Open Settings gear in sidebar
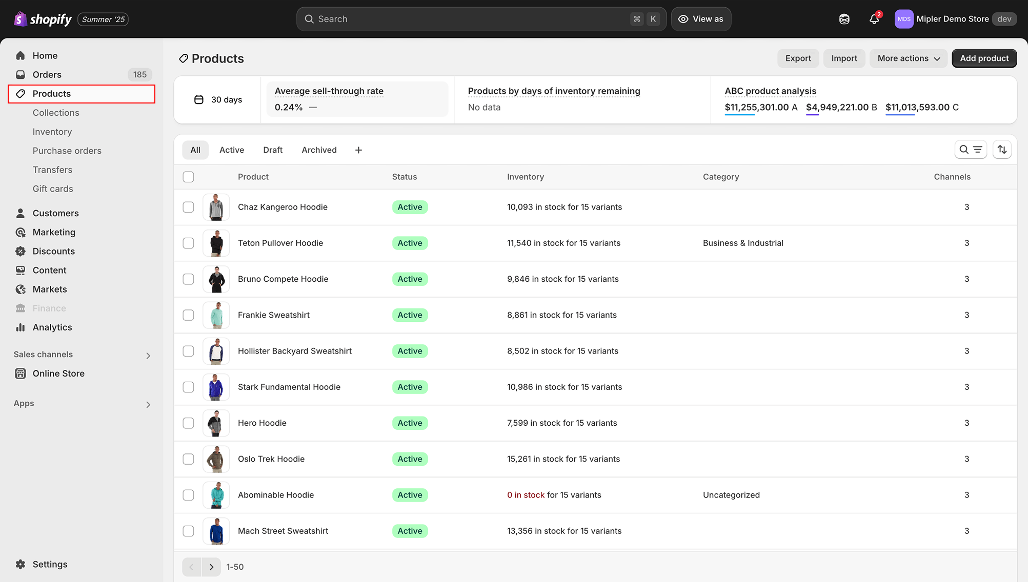The height and width of the screenshot is (582, 1028). [21, 564]
